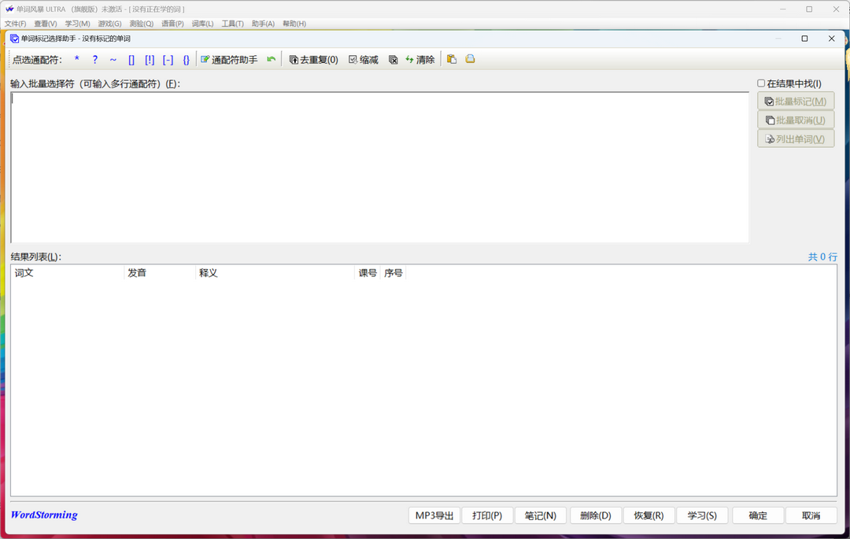This screenshot has height=539, width=850.
Task: Click the 缩减 reduce icon
Action: click(x=363, y=59)
